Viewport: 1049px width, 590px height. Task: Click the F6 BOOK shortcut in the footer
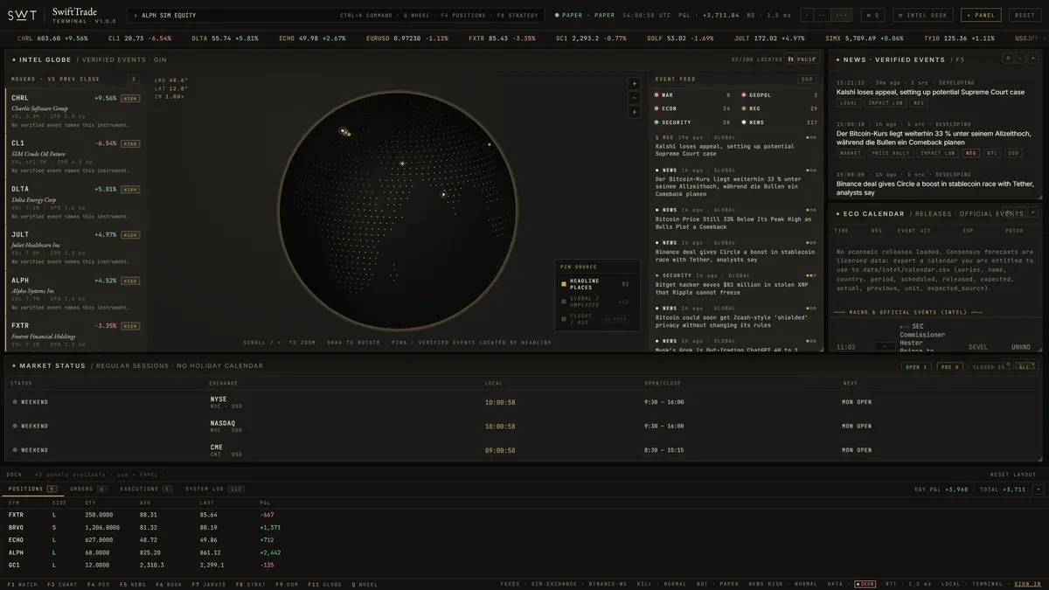pyautogui.click(x=170, y=584)
